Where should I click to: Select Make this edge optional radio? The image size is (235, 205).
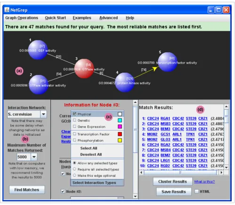(74, 175)
